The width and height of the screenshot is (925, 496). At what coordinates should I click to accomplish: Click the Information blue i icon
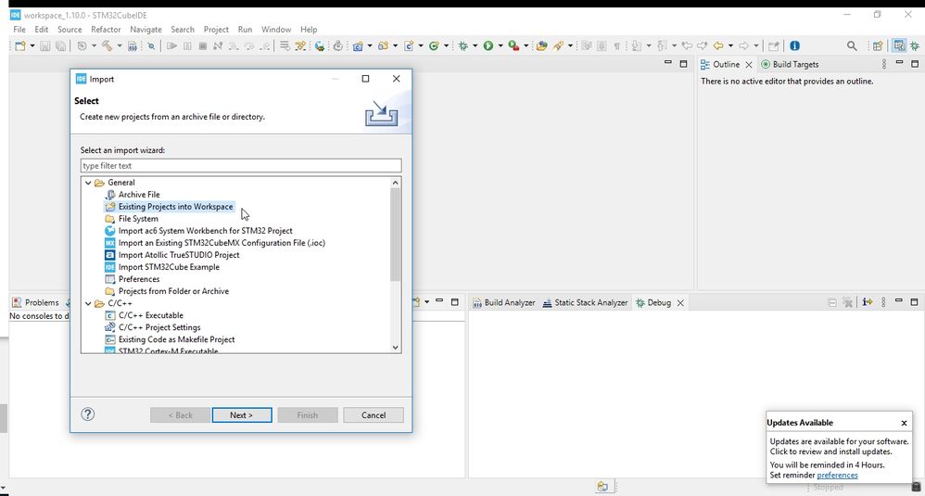coord(794,46)
